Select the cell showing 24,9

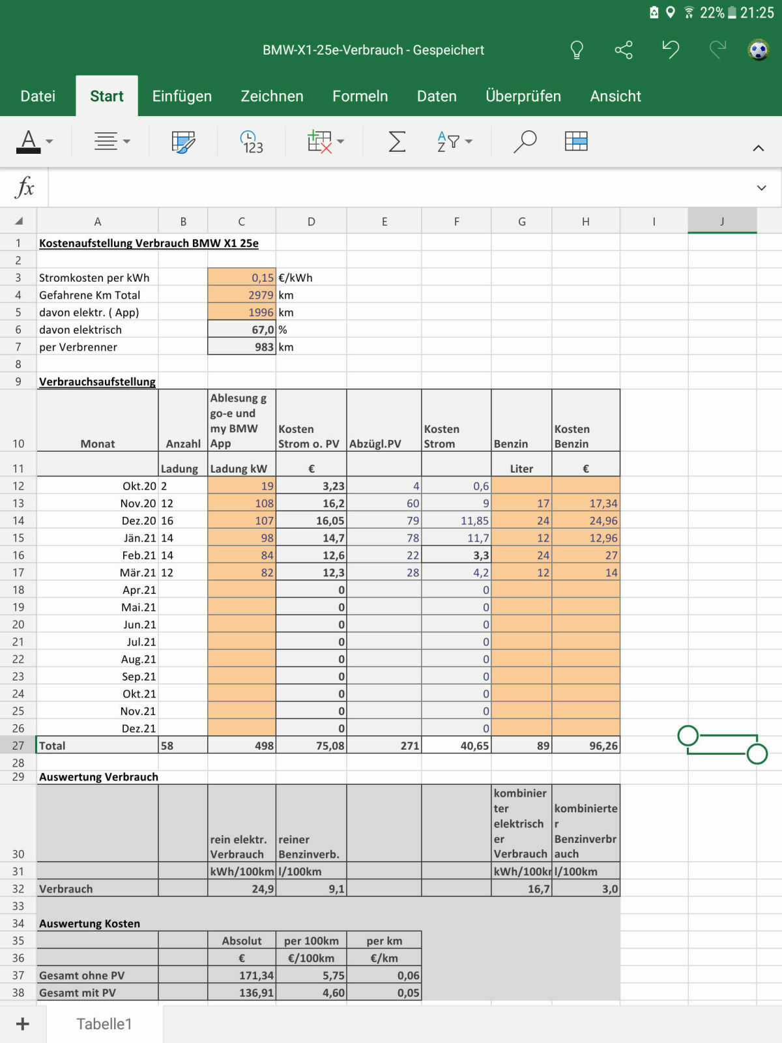click(x=242, y=889)
